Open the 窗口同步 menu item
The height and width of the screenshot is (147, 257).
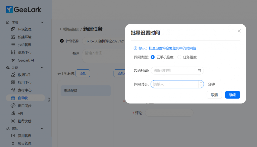point(25,106)
